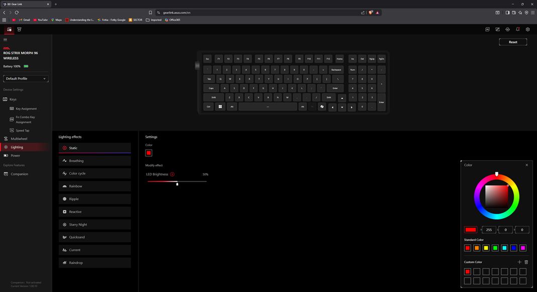Viewport: 537px width, 292px height.
Task: Pick the yellow standard color
Action: click(x=486, y=248)
